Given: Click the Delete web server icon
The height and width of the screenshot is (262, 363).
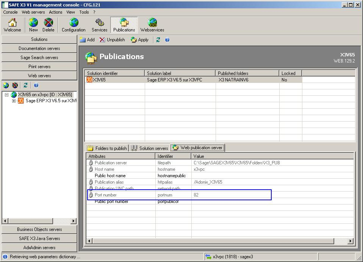Looking at the screenshot, I should click(49, 25).
